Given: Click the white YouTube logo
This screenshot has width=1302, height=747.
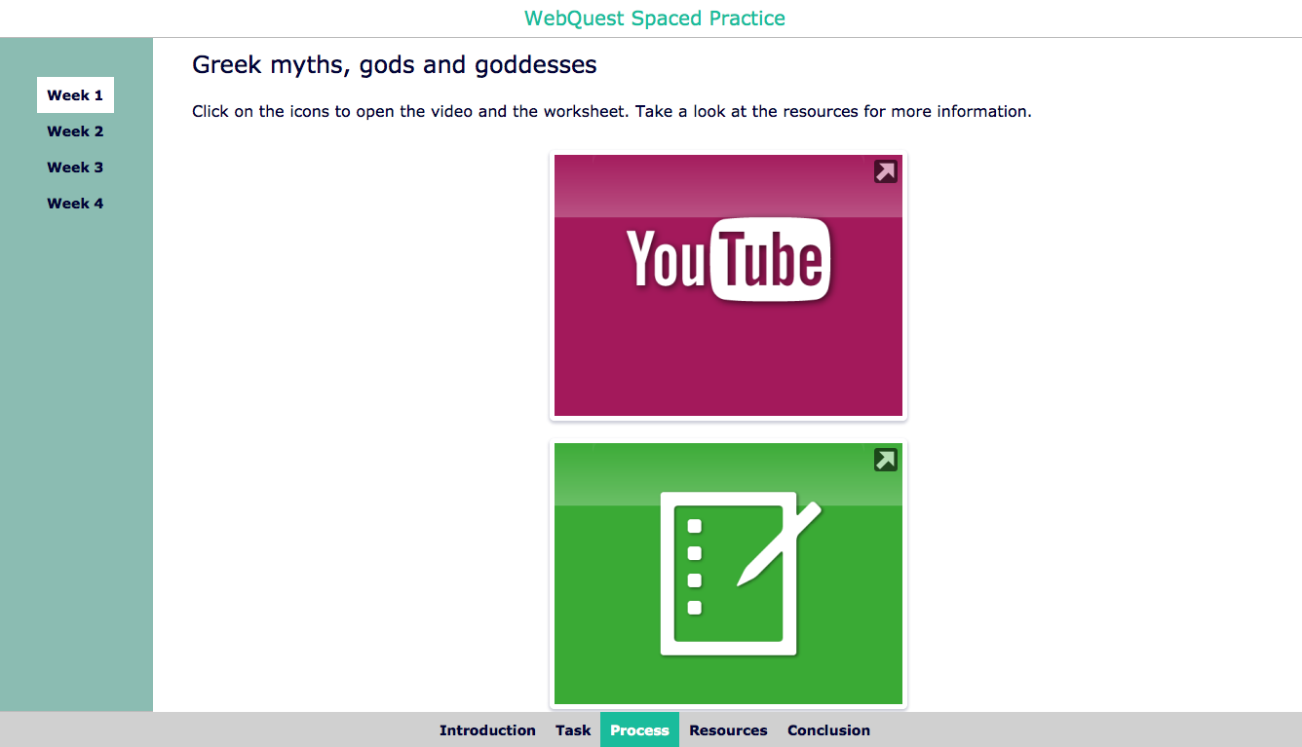Looking at the screenshot, I should point(728,259).
